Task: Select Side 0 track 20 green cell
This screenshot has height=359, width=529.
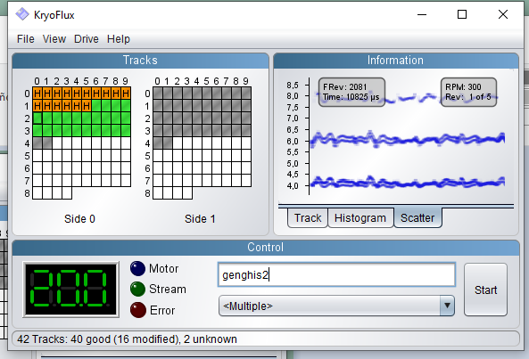Action: point(37,118)
